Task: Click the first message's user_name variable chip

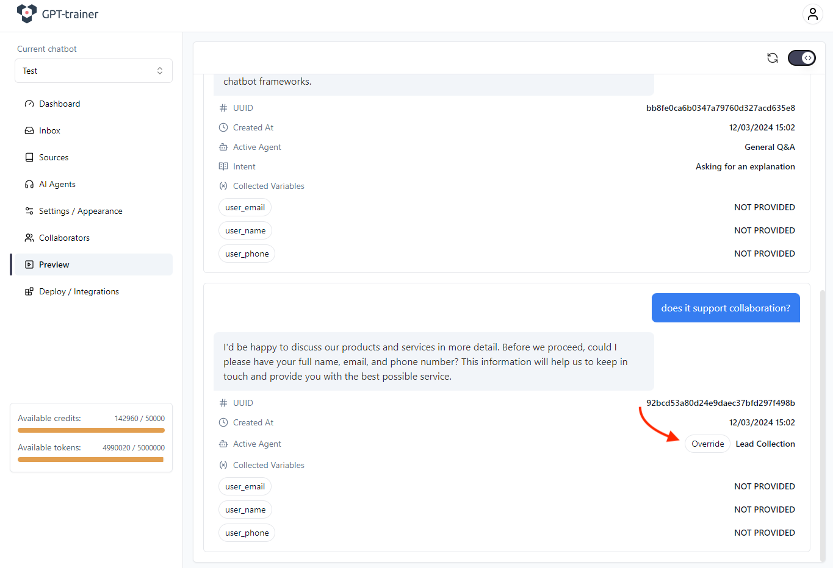Action: [245, 230]
